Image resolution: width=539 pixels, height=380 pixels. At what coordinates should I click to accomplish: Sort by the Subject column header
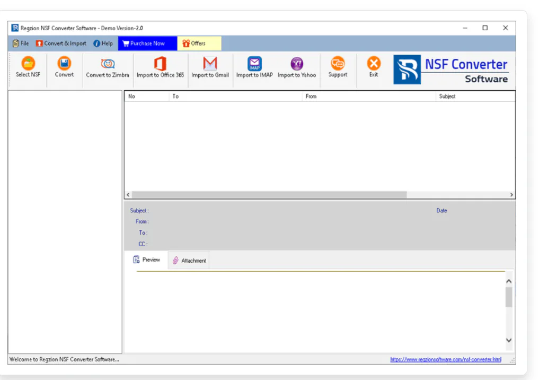click(x=475, y=97)
